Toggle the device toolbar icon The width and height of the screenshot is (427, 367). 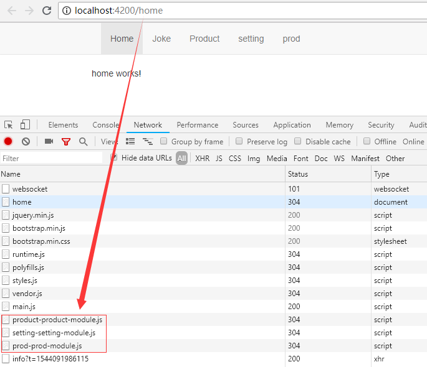(25, 125)
